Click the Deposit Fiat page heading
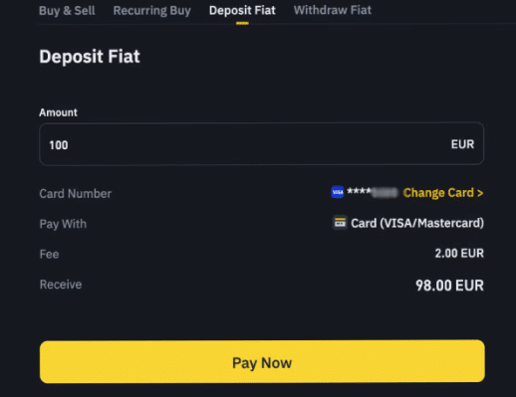Image resolution: width=516 pixels, height=397 pixels. pyautogui.click(x=90, y=57)
